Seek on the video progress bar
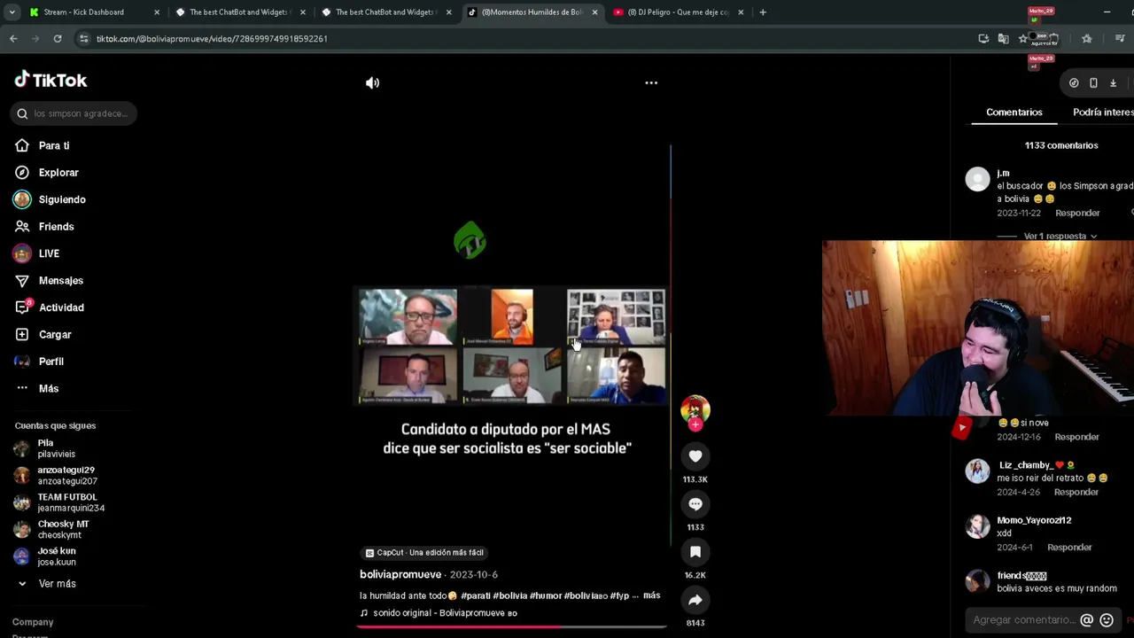The width and height of the screenshot is (1134, 638). point(511,626)
